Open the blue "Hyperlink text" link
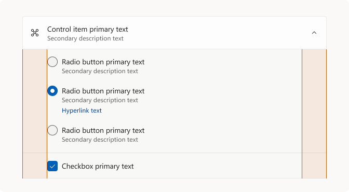Screen dimensions: 349x192 pos(82,111)
